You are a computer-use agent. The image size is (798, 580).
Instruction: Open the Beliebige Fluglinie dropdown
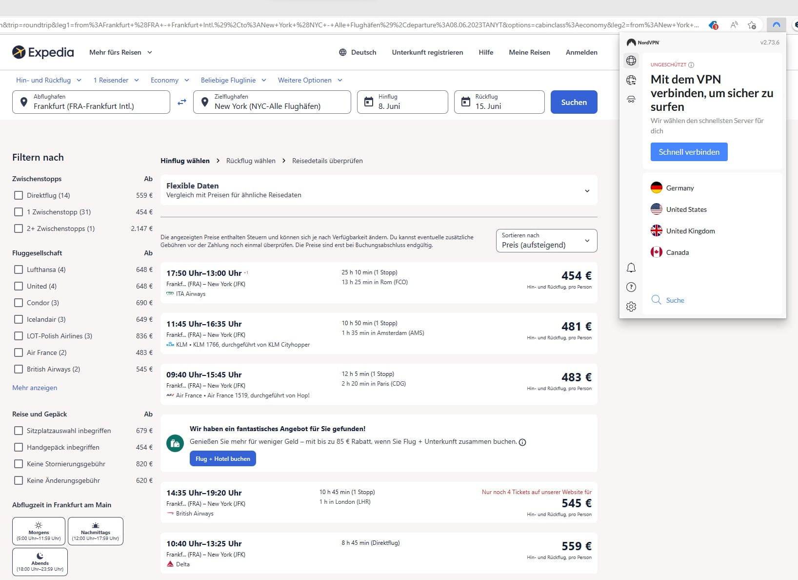point(234,80)
